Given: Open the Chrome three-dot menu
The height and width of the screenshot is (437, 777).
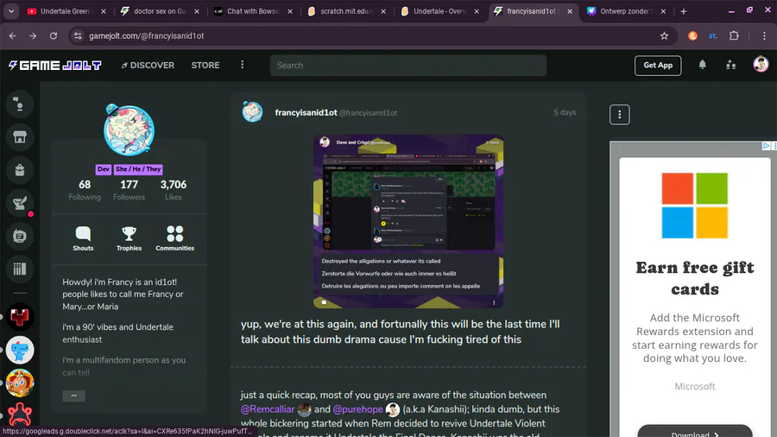Looking at the screenshot, I should (x=764, y=35).
